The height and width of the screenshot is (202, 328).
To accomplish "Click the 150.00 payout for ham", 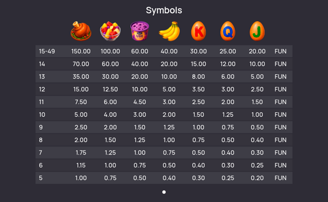I will click(x=81, y=52).
